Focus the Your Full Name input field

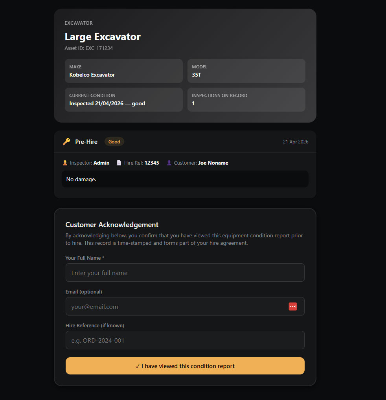185,273
